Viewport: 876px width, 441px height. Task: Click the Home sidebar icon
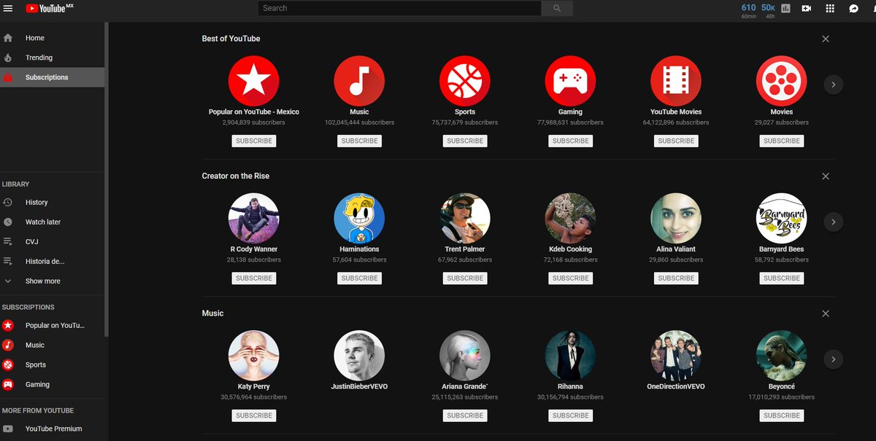pos(8,38)
